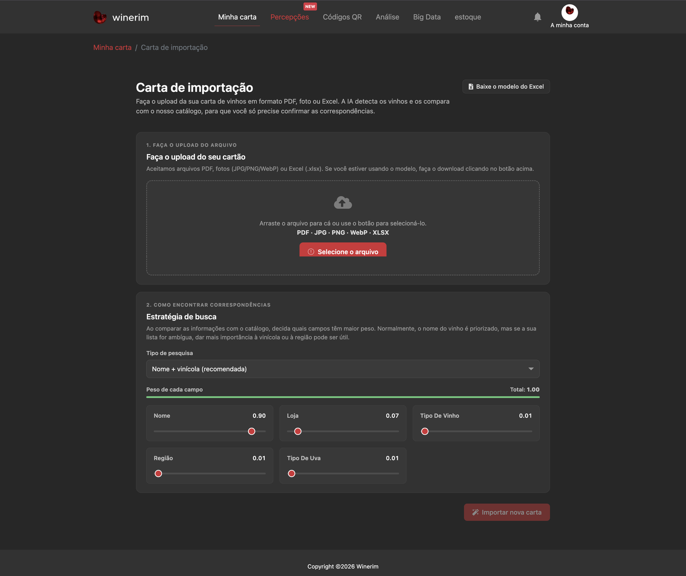Open the Códigos QR menu item

tap(342, 17)
